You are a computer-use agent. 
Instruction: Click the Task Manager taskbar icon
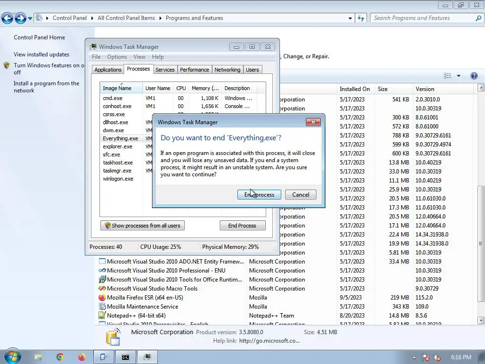click(147, 357)
